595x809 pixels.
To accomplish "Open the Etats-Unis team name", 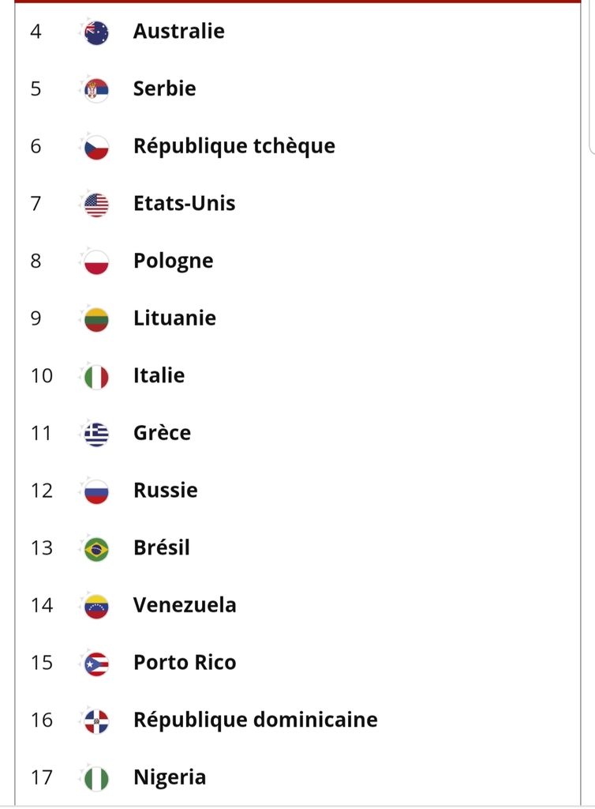I will coord(185,203).
